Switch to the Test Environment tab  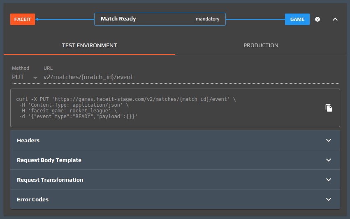(x=89, y=46)
